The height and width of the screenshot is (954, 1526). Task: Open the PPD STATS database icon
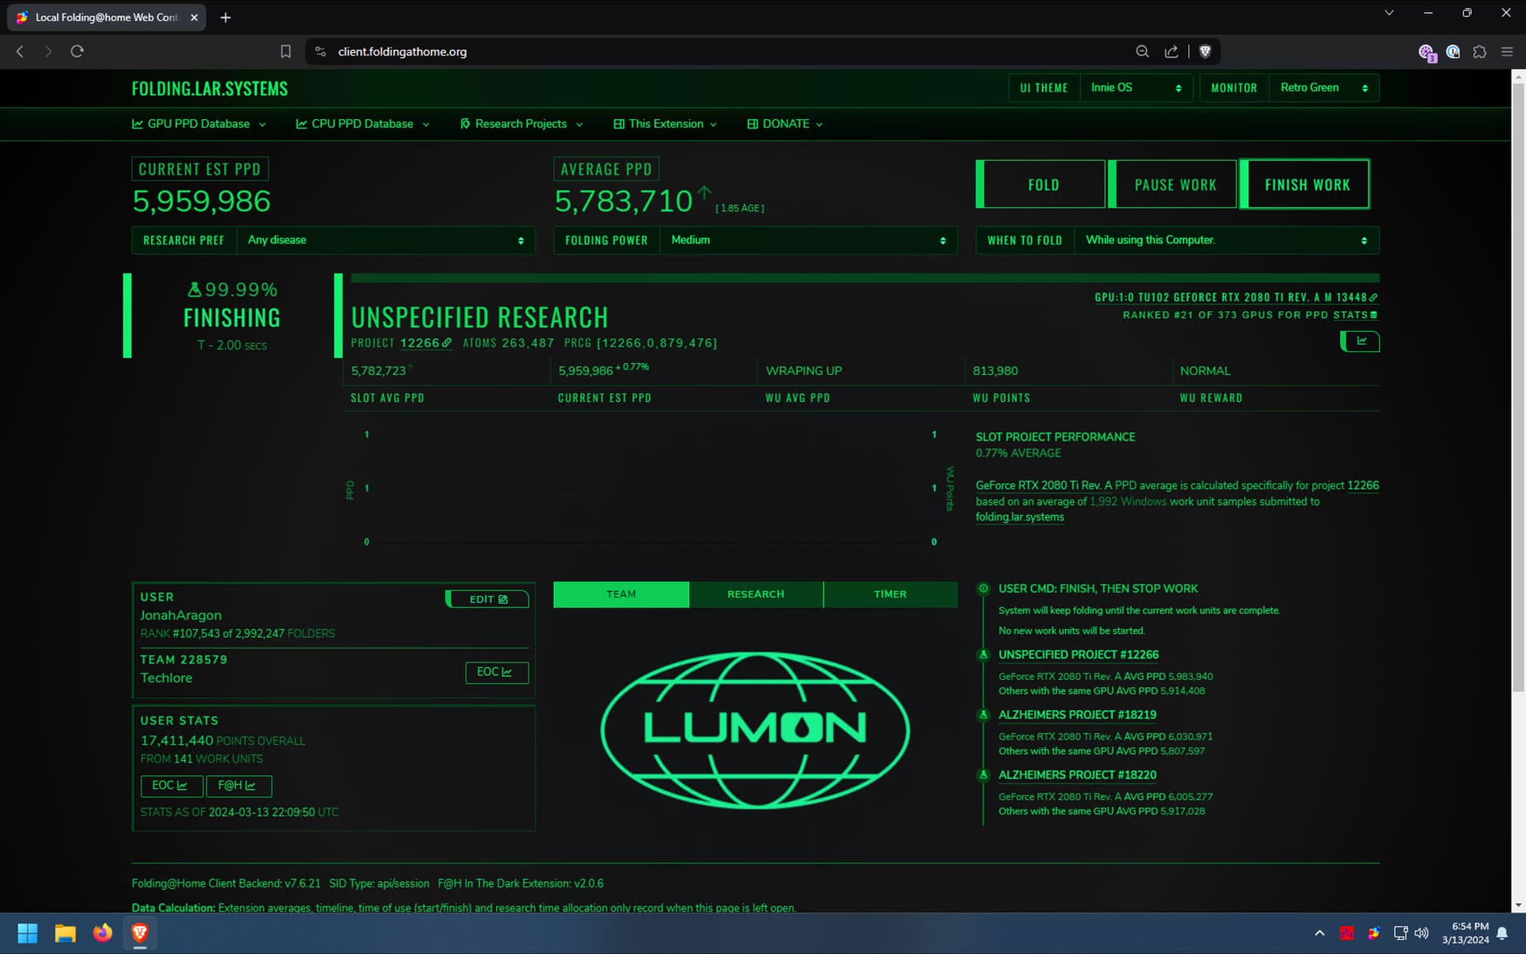(x=1373, y=315)
